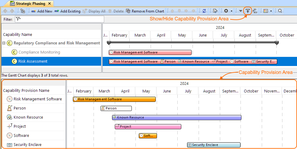Click the August header in the lower chart
The width and height of the screenshot is (297, 149).
[209, 91]
